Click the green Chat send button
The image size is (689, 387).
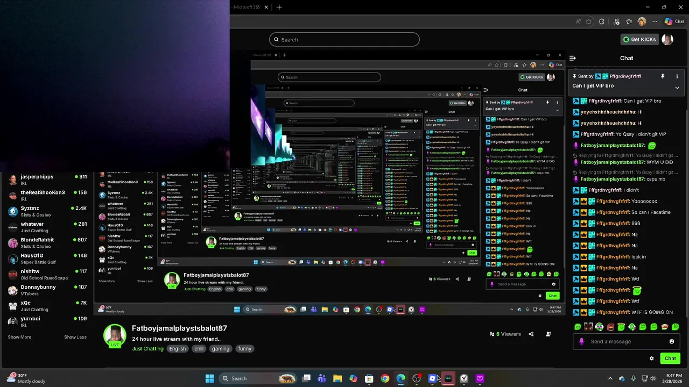(x=670, y=359)
